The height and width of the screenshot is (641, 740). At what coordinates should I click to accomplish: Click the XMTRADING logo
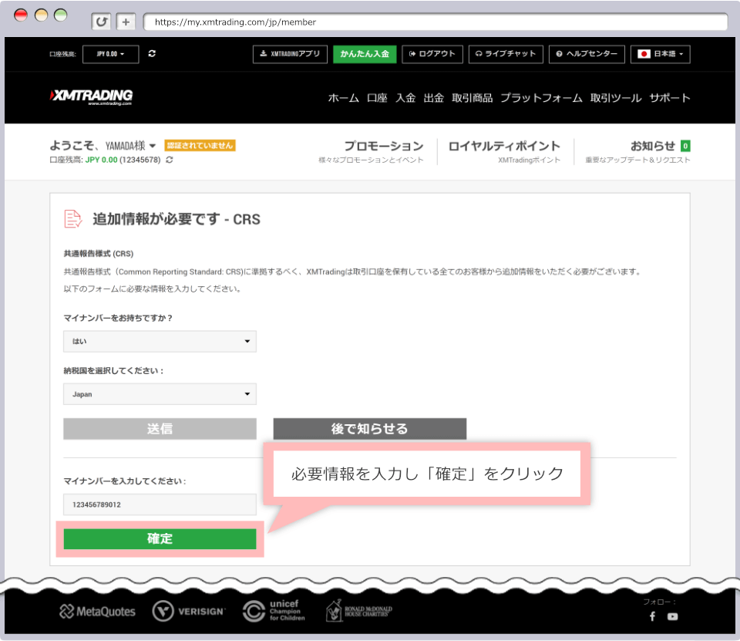tap(92, 97)
